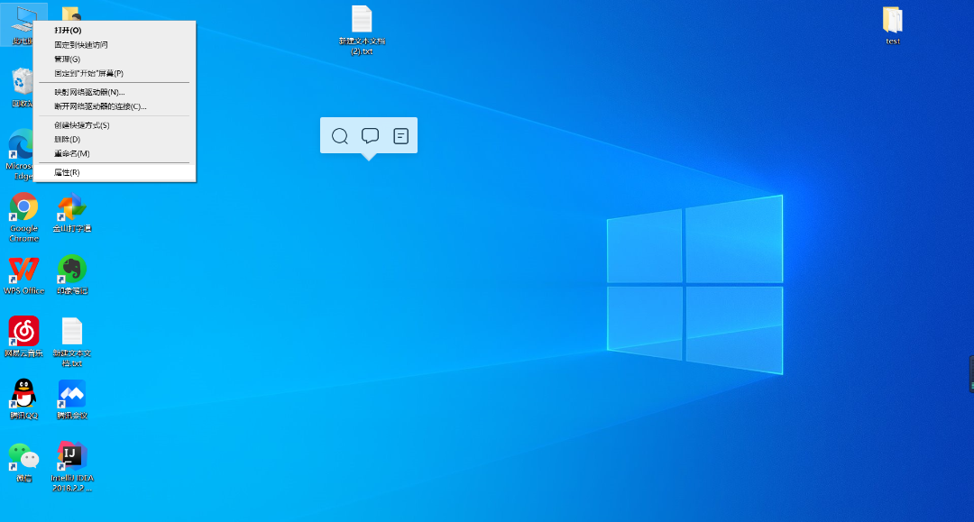Select the Google Chrome desktop shortcut
Screen dimensions: 974x522
[23, 217]
